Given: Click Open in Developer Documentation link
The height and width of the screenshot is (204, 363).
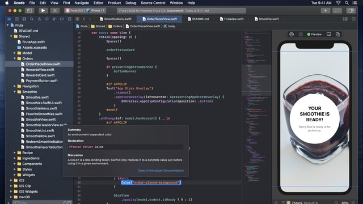Looking at the screenshot, I should tap(161, 171).
